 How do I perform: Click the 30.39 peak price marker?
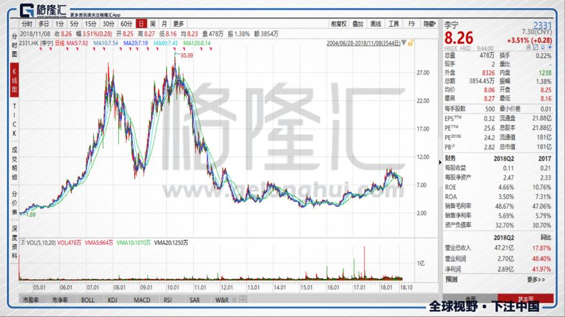coord(186,55)
